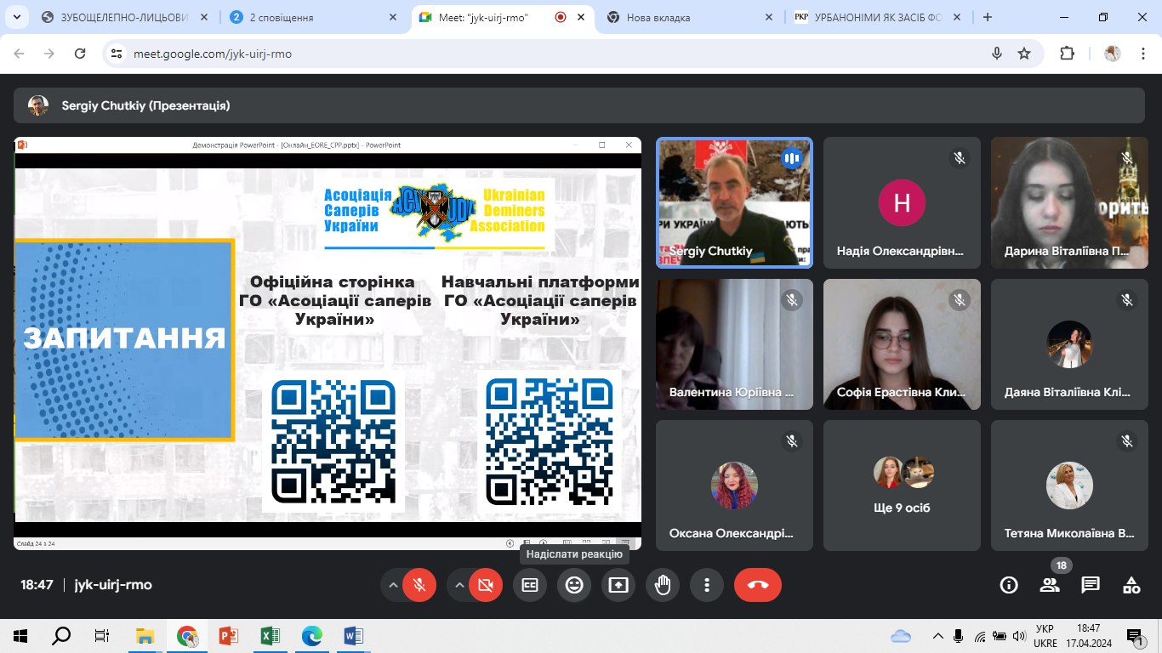Image resolution: width=1162 pixels, height=653 pixels.
Task: Open the chat messages panel
Action: coord(1091,585)
